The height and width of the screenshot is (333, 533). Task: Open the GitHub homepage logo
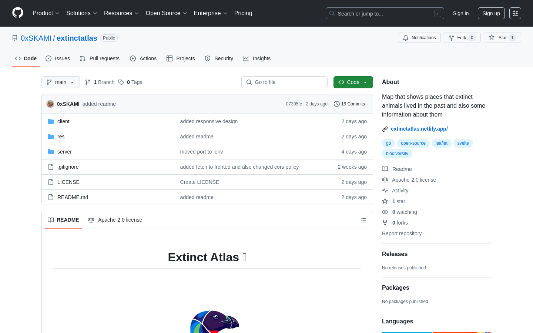(18, 13)
